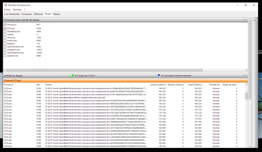Click the PID value 10672 for wmplayer.exe
Screen dimensions: 262x152
tap(39, 50)
